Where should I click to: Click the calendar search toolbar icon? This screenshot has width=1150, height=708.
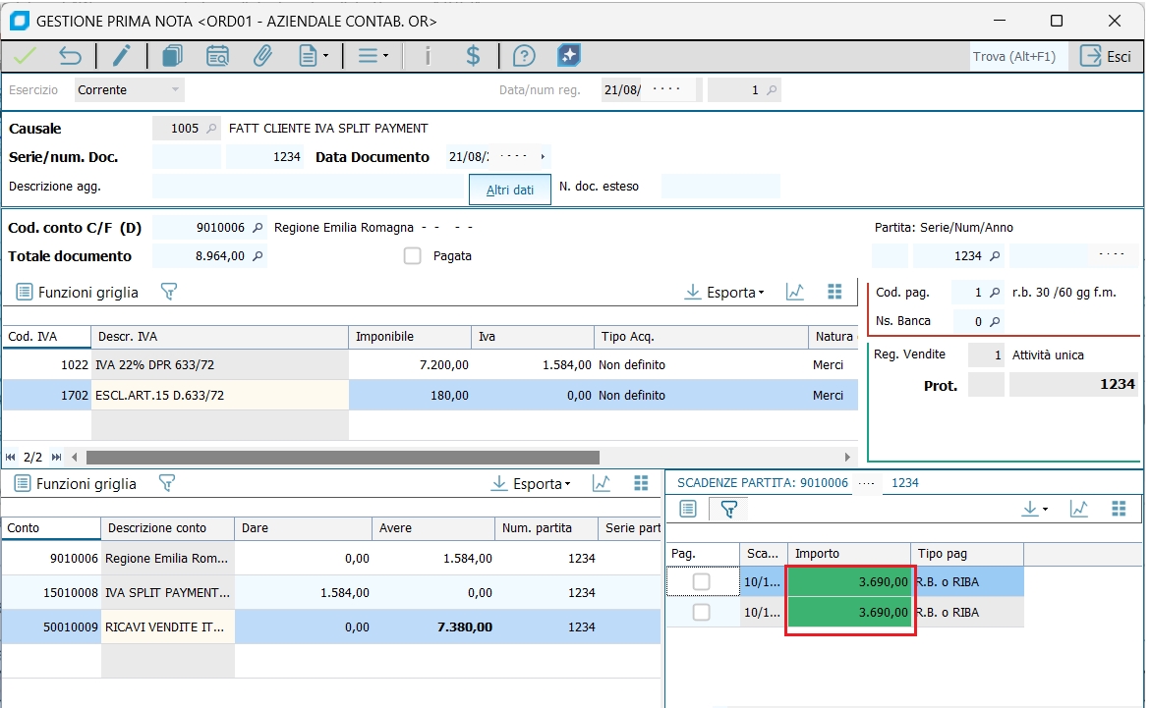[217, 56]
